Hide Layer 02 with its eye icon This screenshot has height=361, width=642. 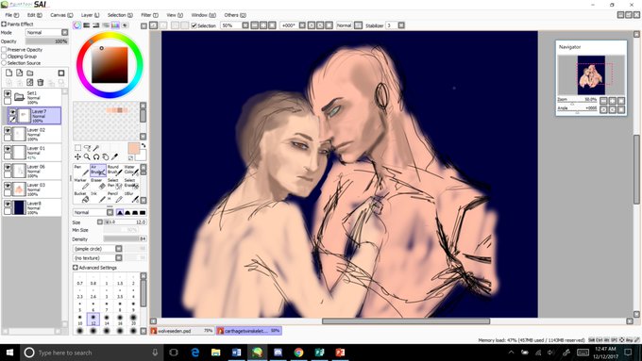tap(8, 130)
